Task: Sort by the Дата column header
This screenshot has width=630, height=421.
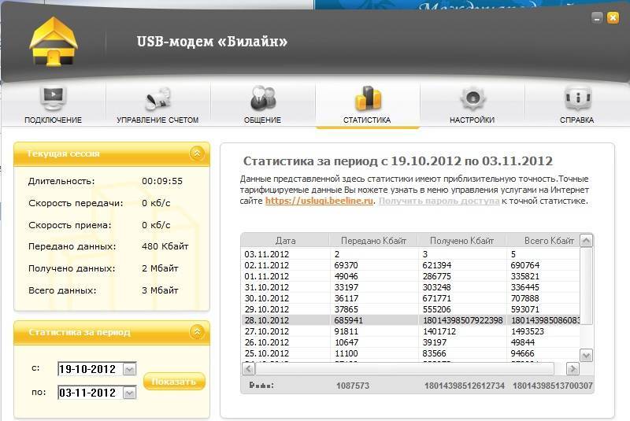Action: point(285,241)
